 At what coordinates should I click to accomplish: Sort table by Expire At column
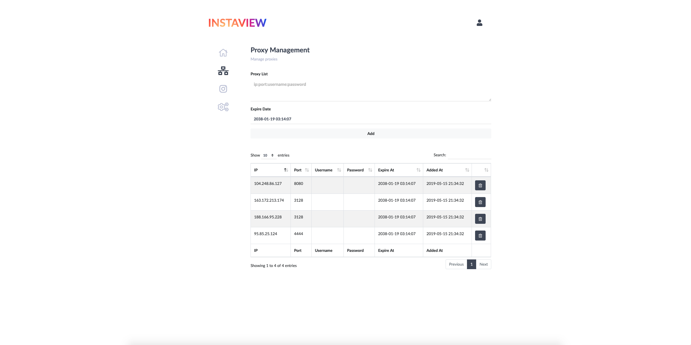(x=399, y=170)
